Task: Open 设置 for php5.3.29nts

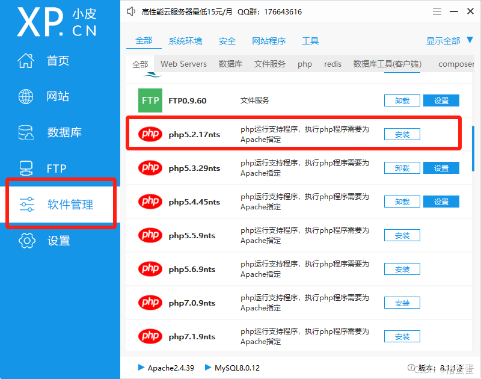Action: point(441,168)
